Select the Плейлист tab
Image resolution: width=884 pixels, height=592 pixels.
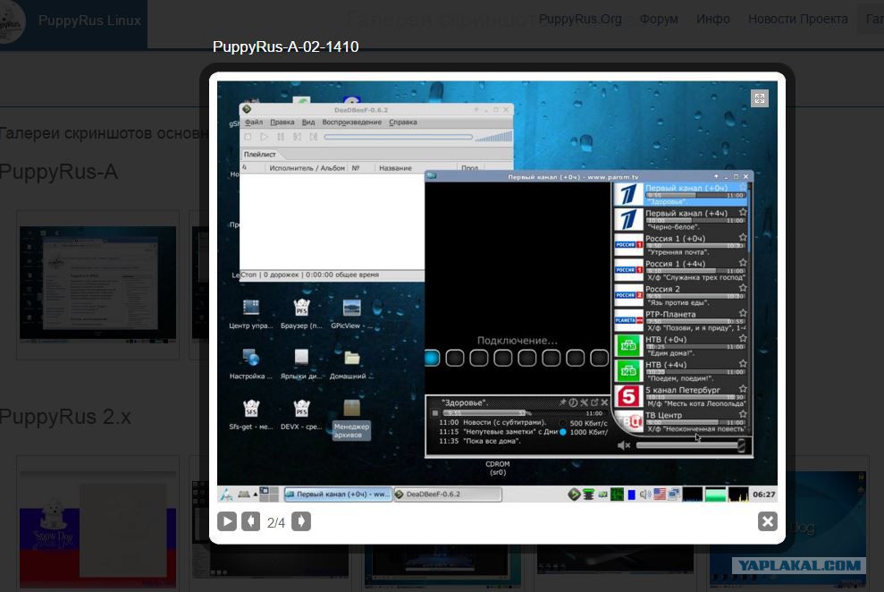[260, 155]
